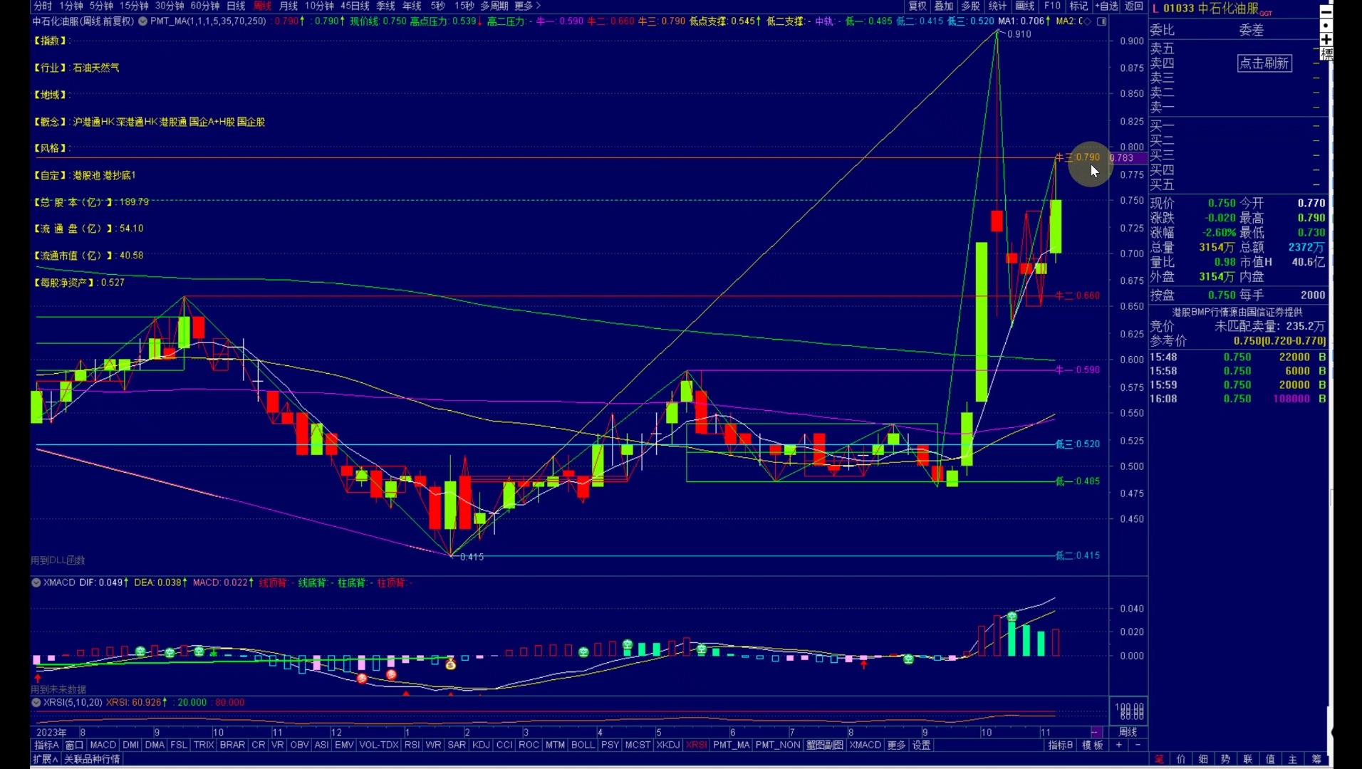Click the 2023年 timeline label
1362x769 pixels.
coord(51,732)
